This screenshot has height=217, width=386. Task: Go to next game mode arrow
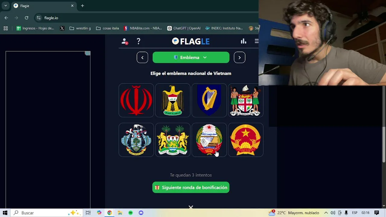point(239,57)
